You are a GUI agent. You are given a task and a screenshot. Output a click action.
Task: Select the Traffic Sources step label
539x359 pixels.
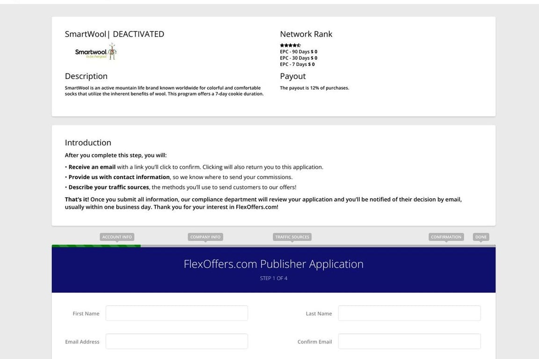click(x=292, y=237)
